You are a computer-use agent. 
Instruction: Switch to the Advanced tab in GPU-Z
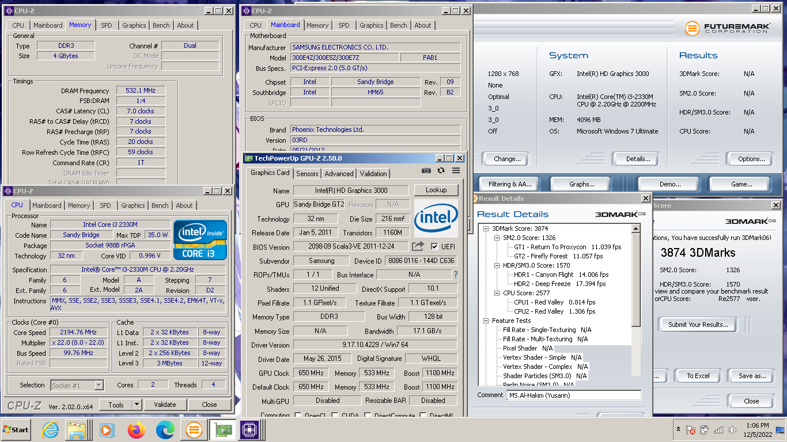point(339,174)
